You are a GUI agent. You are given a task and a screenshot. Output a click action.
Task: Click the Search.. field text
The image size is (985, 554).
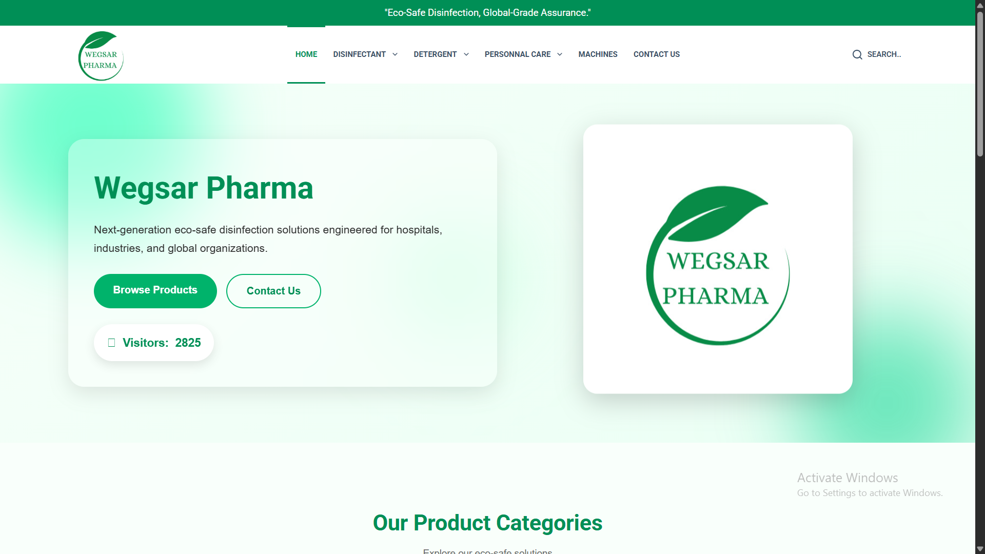tap(884, 54)
